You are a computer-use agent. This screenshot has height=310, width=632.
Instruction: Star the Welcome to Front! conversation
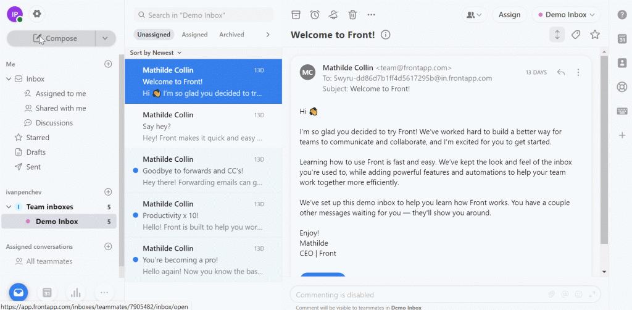[595, 35]
